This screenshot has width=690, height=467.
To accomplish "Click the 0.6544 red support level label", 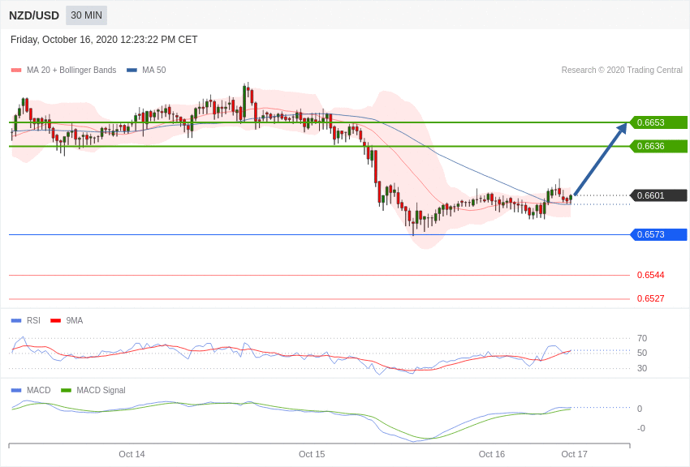I will point(650,276).
